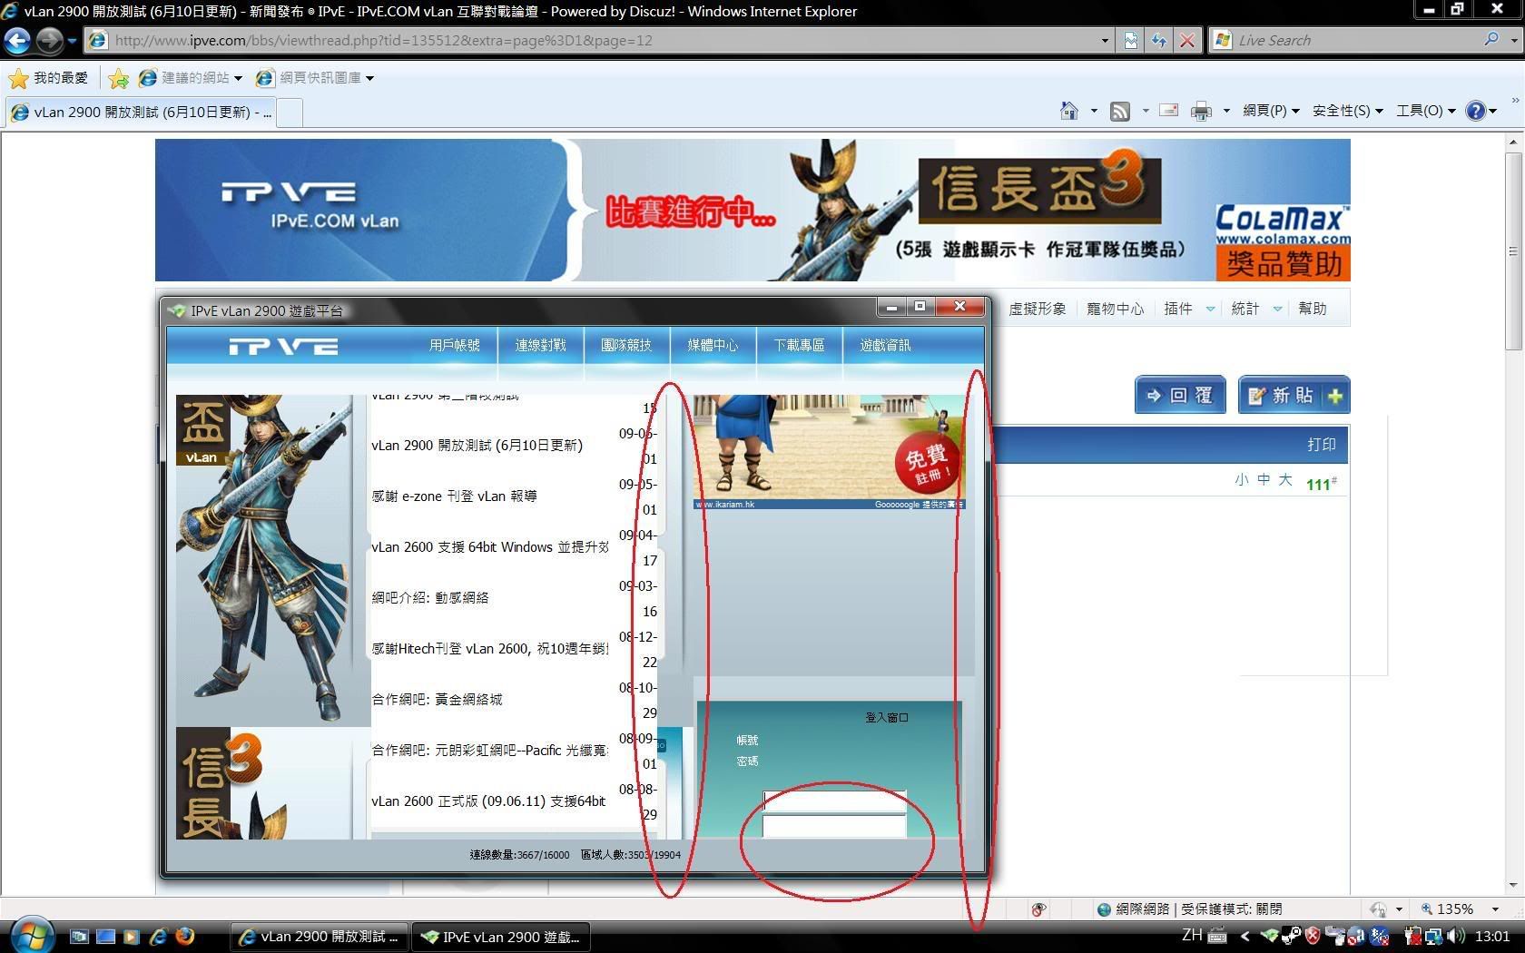Open 媒體中心 tab in IPvE platform

(713, 345)
